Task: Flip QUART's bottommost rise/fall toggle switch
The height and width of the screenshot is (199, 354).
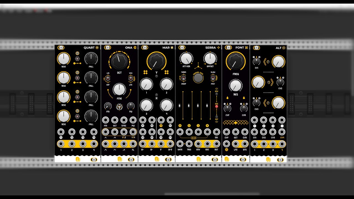Action: 77,116
